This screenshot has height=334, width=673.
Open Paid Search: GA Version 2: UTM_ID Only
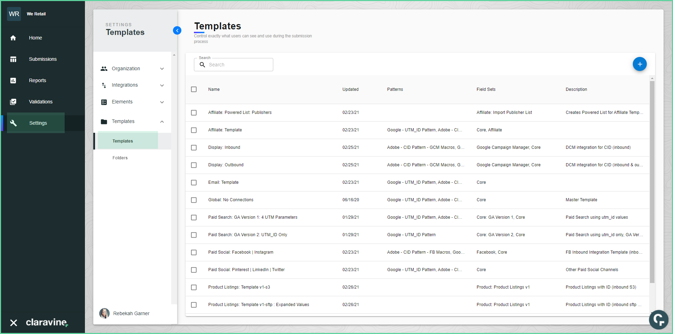(x=248, y=235)
